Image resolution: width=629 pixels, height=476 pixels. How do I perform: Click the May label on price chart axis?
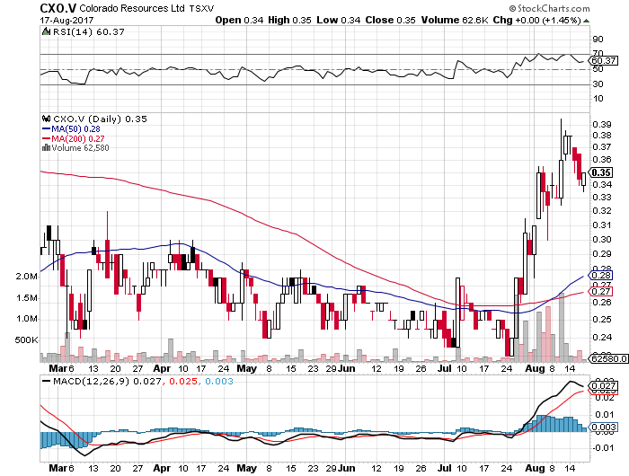(247, 368)
